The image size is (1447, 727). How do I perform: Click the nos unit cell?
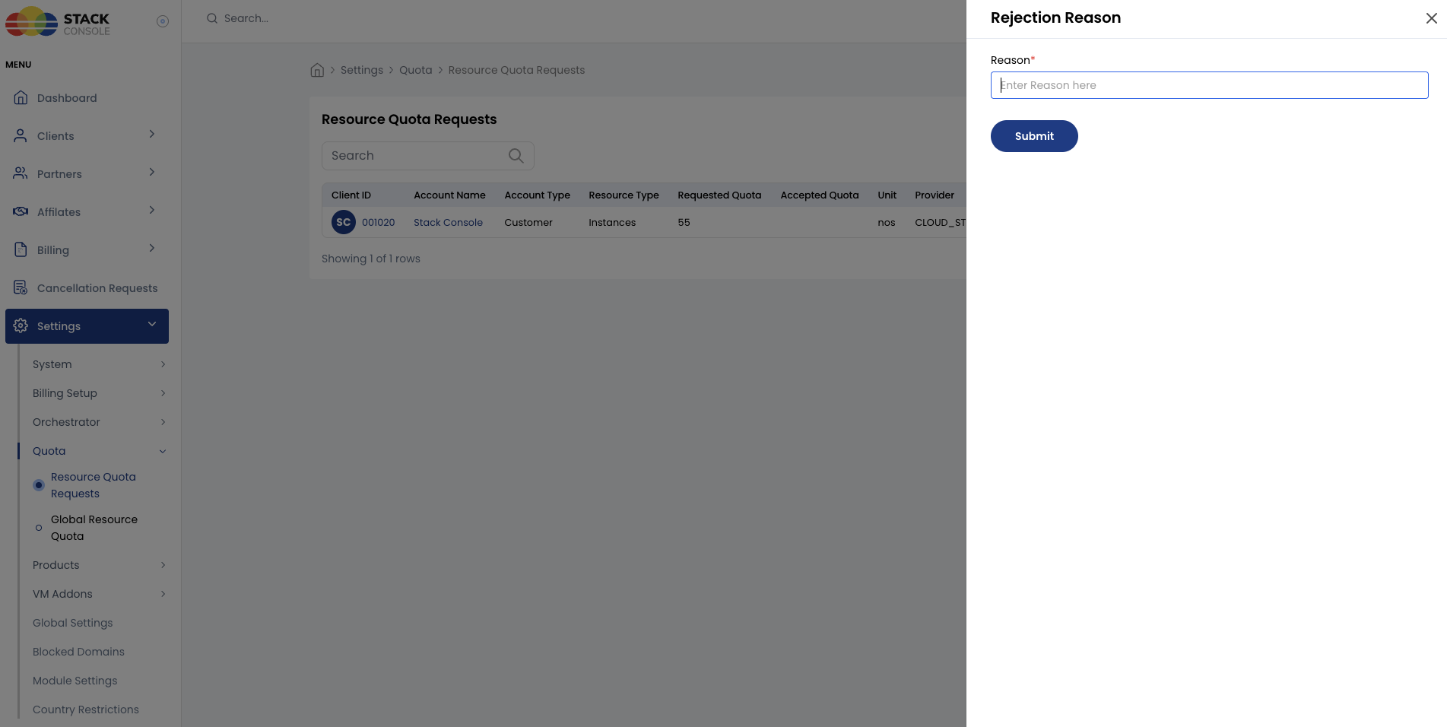point(887,222)
